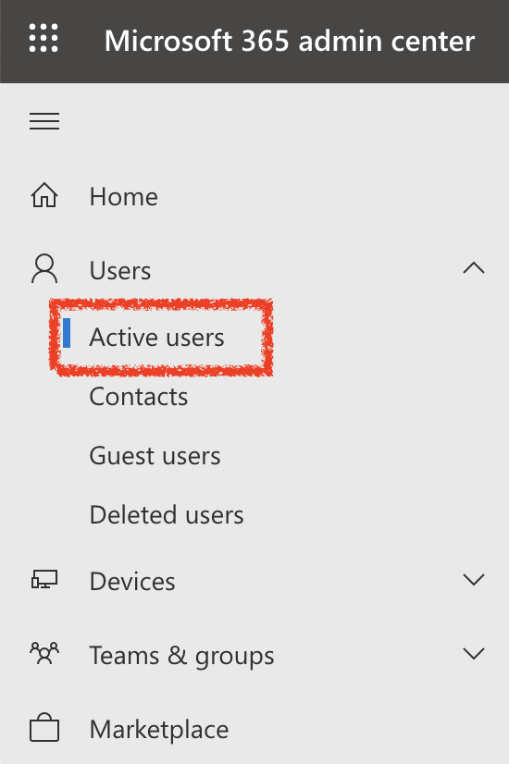Click the Microsoft 365 admin center title
The image size is (509, 764).
(290, 41)
